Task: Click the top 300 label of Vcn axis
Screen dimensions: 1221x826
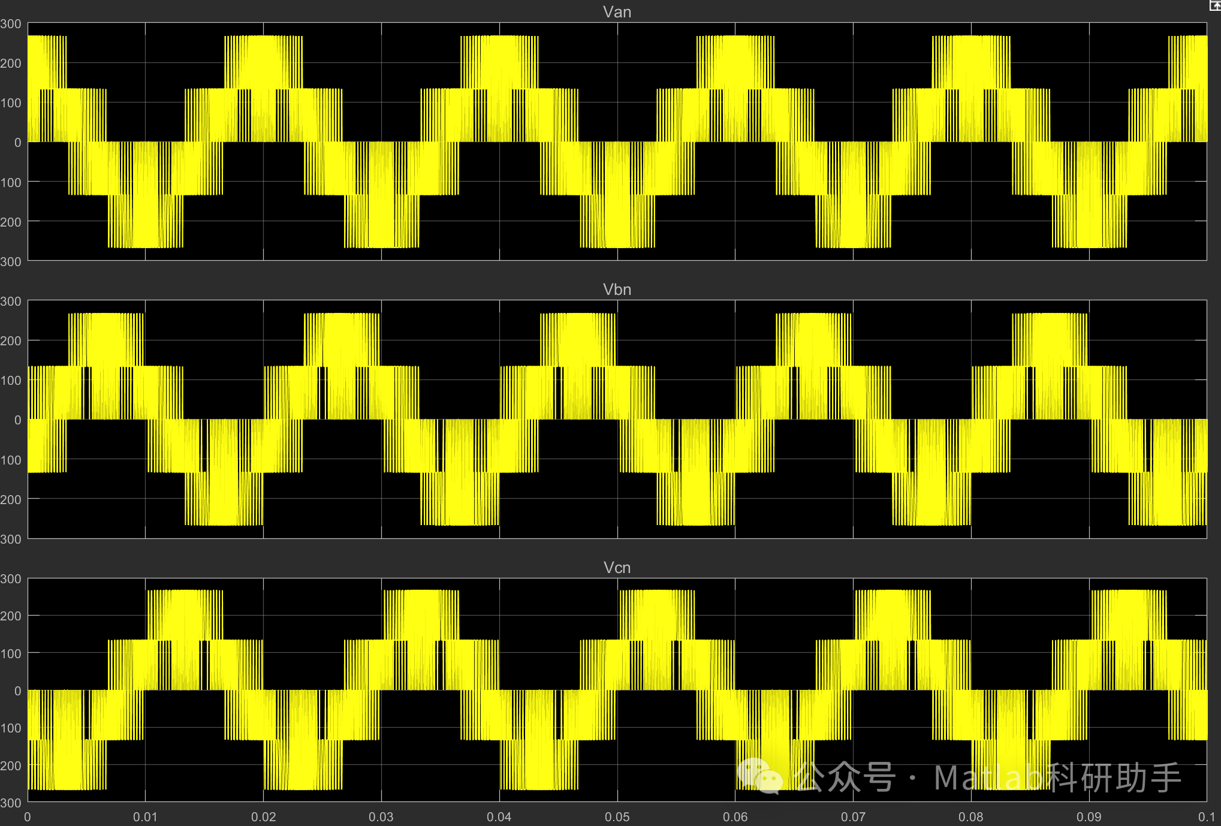Action: [x=11, y=579]
